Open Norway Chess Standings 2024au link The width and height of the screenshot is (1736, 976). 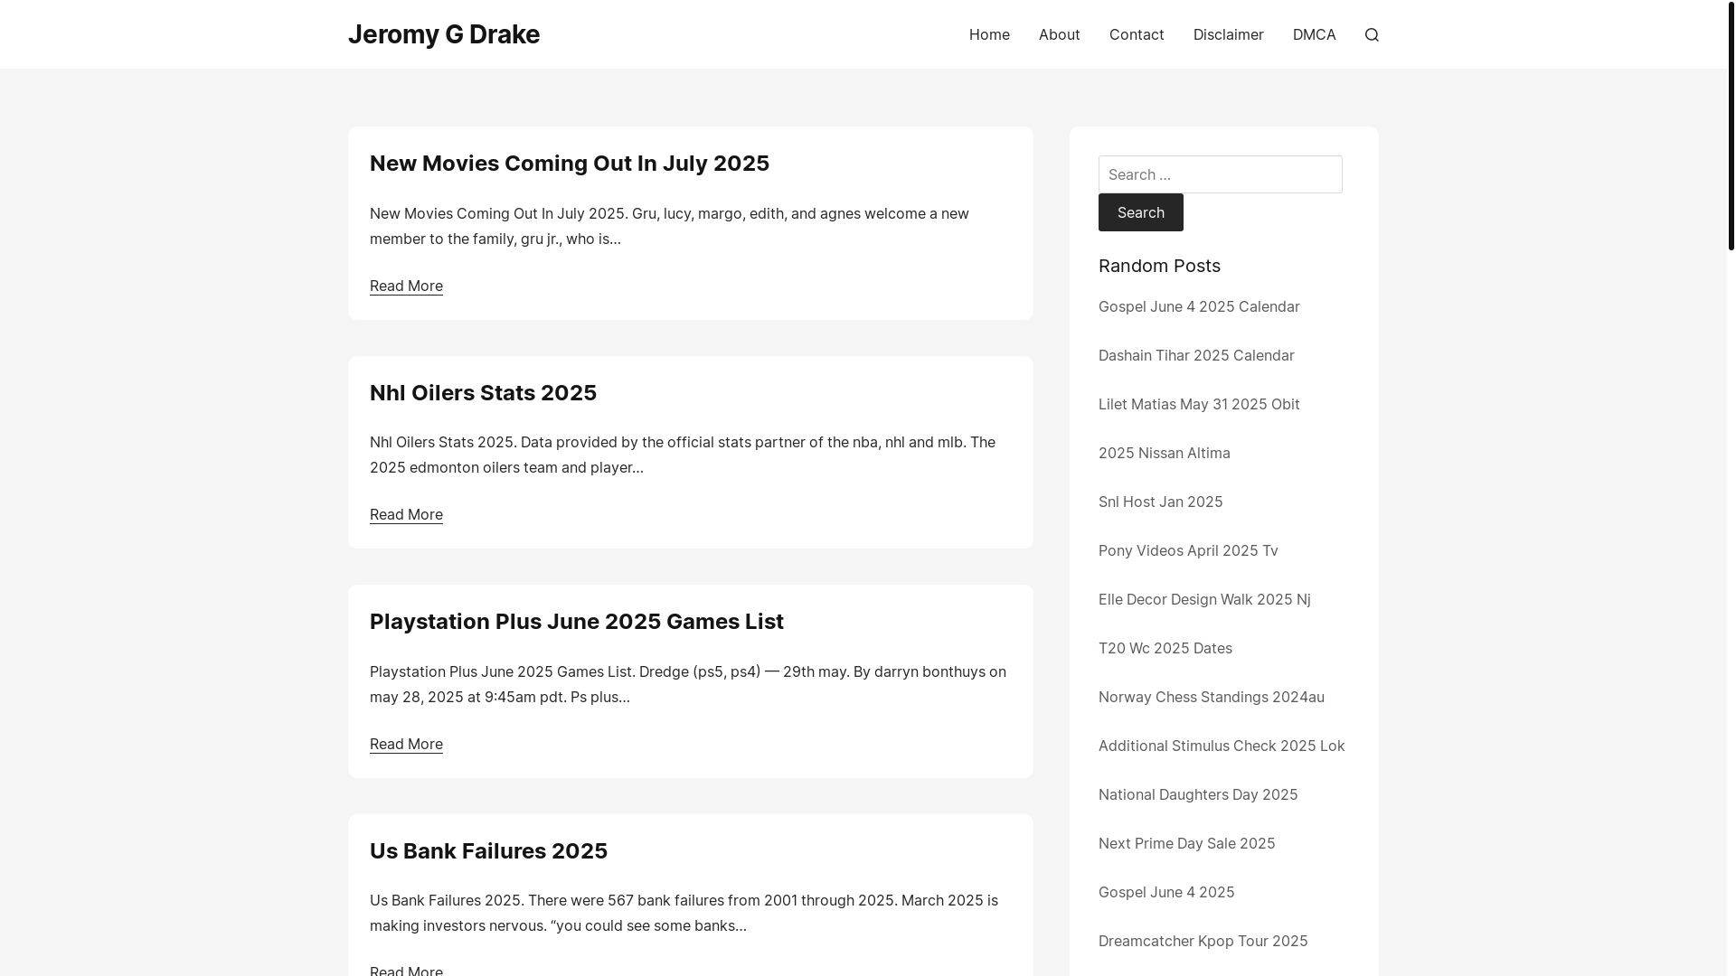pos(1211,697)
